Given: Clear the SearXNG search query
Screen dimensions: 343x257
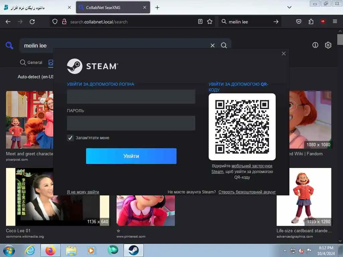Looking at the screenshot, I should [x=212, y=46].
